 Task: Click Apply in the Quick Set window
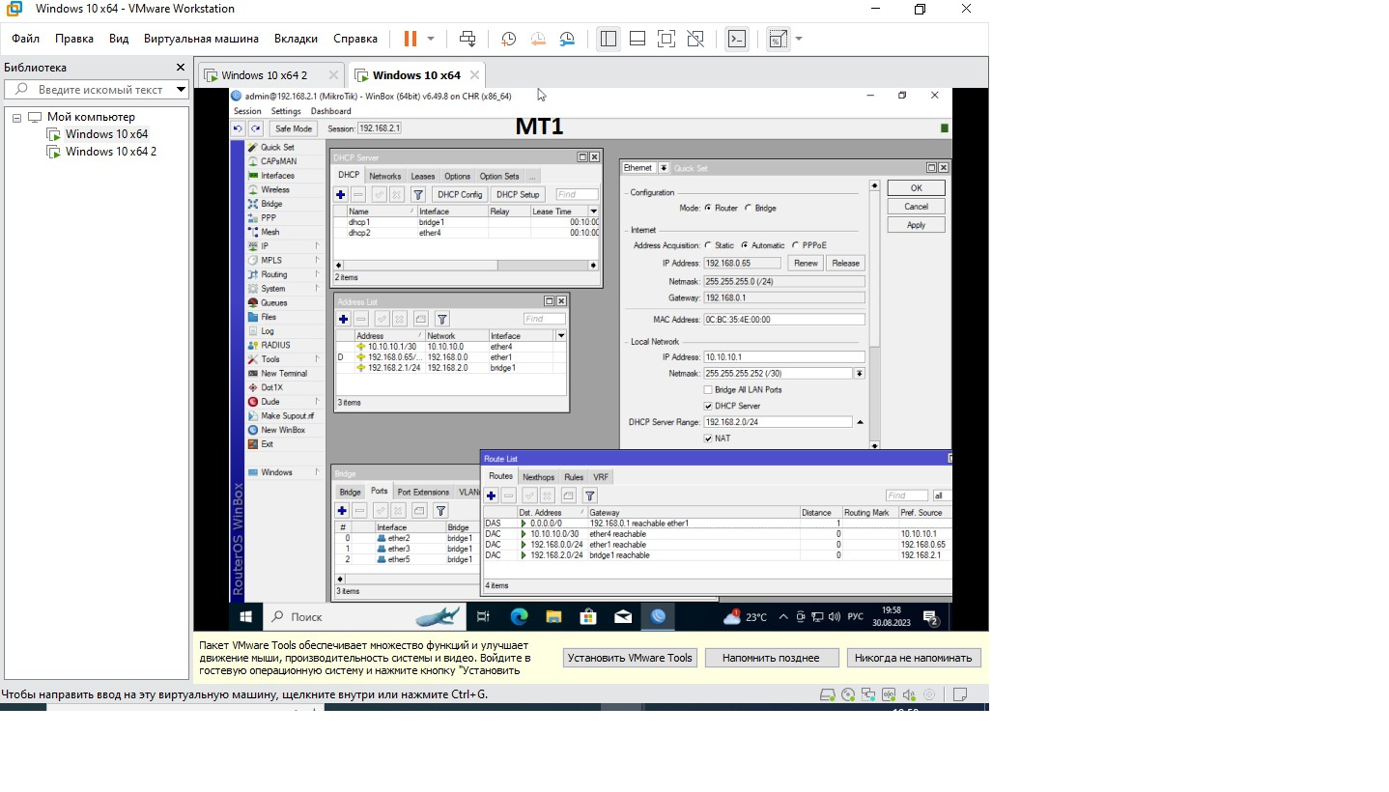tap(916, 225)
